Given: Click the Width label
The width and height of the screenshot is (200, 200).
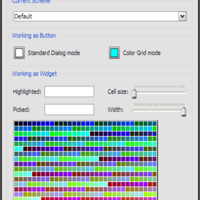Looking at the screenshot, I should [115, 109].
